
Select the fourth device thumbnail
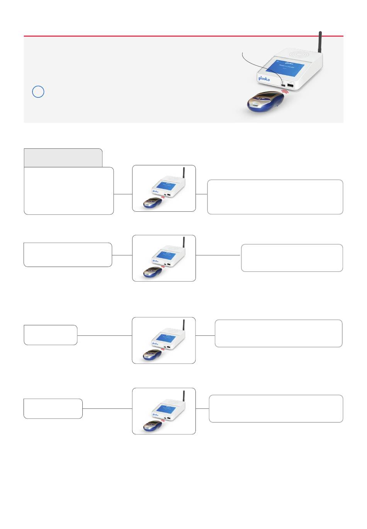[164, 411]
